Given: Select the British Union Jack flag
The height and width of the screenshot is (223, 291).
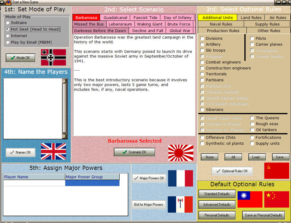Looking at the screenshot, I should tap(53, 151).
